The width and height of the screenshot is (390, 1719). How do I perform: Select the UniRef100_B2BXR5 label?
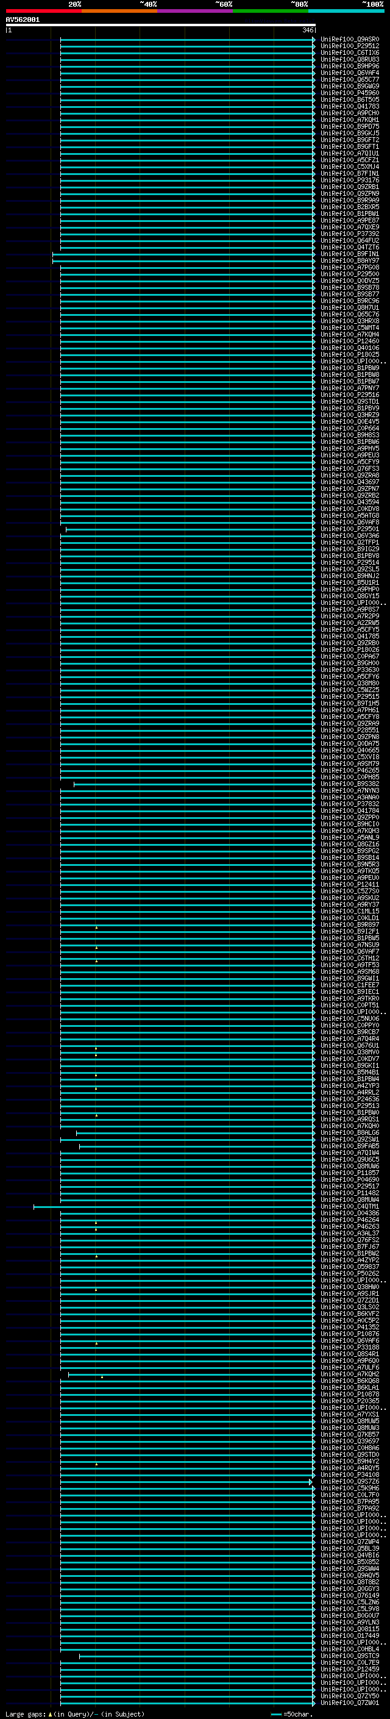pos(349,207)
